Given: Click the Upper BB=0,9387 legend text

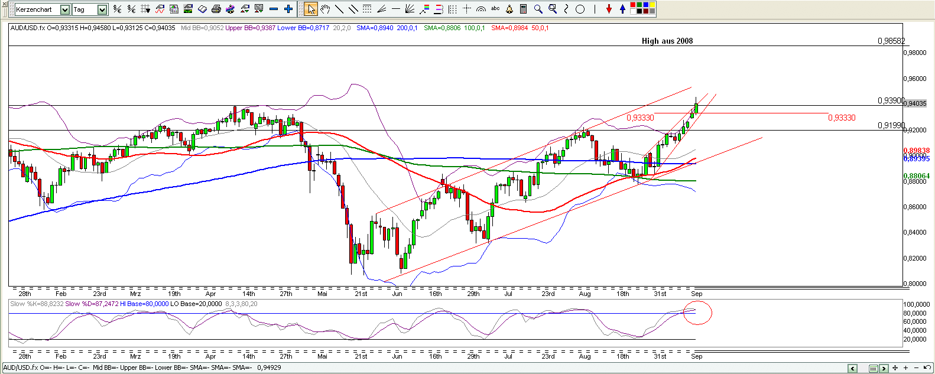Looking at the screenshot, I should [x=251, y=28].
